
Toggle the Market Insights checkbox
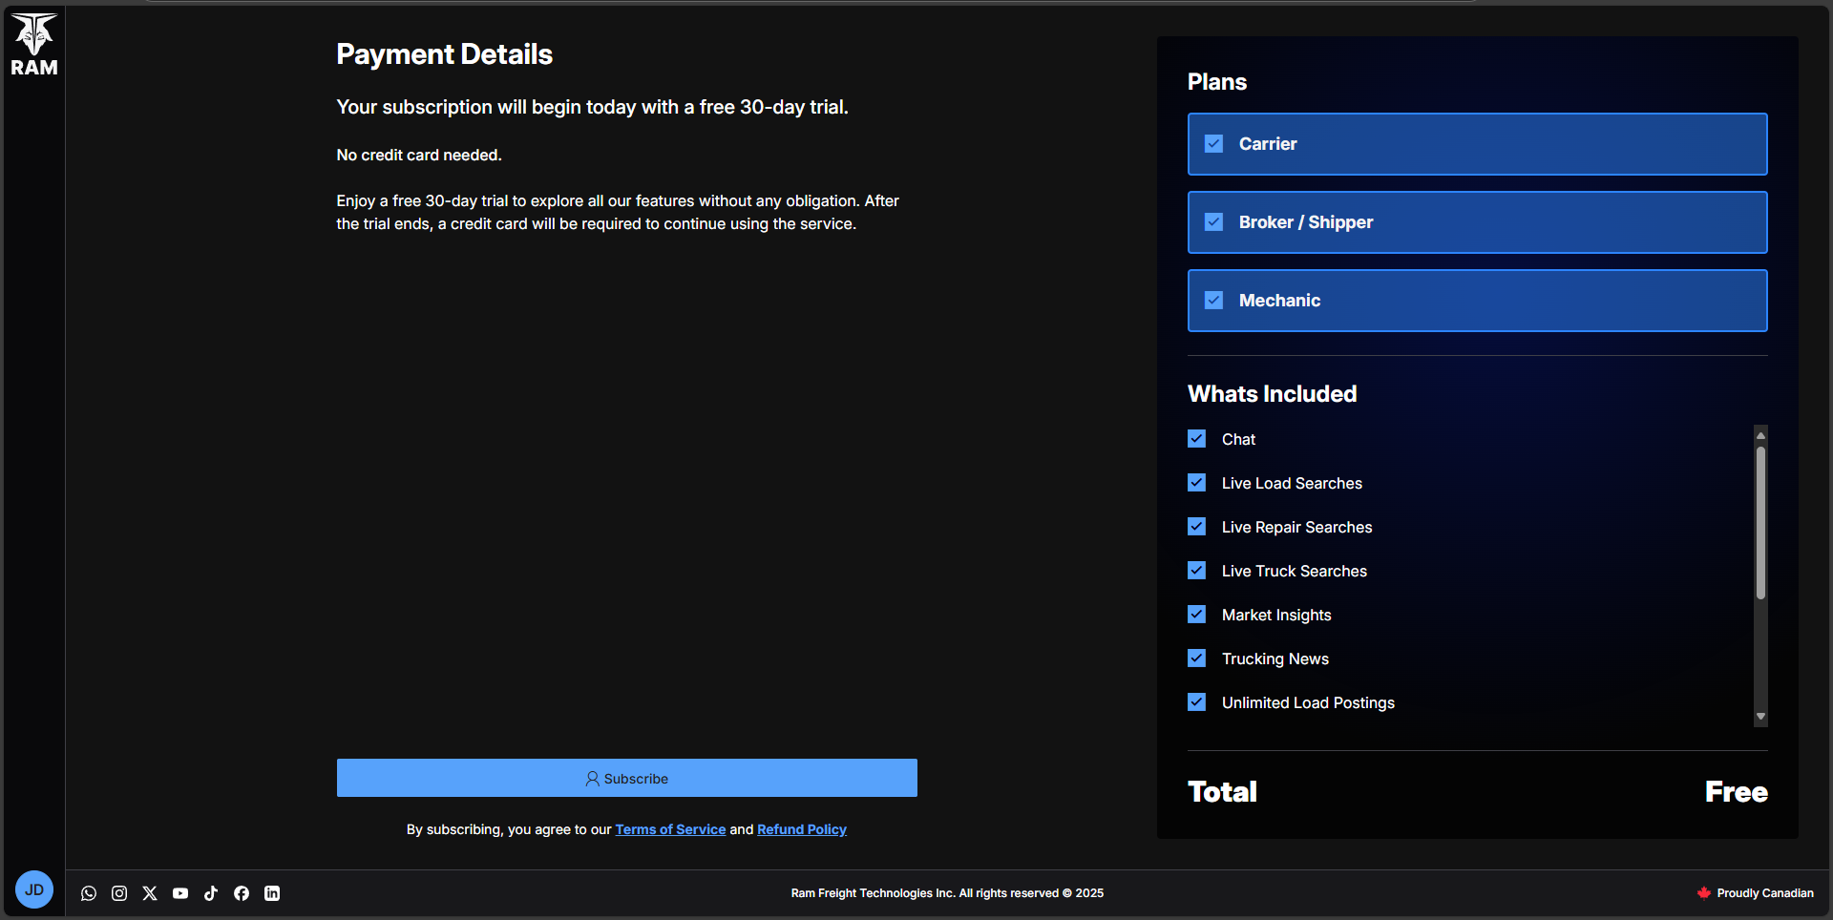[x=1197, y=614]
